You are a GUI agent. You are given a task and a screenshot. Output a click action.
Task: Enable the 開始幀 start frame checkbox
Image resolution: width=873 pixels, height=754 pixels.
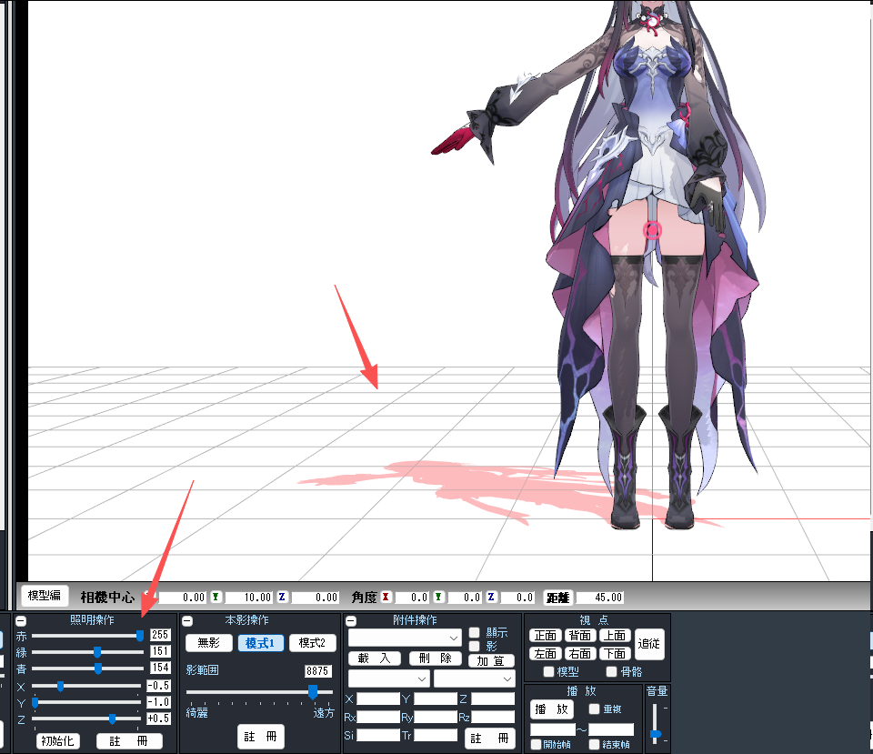click(537, 745)
